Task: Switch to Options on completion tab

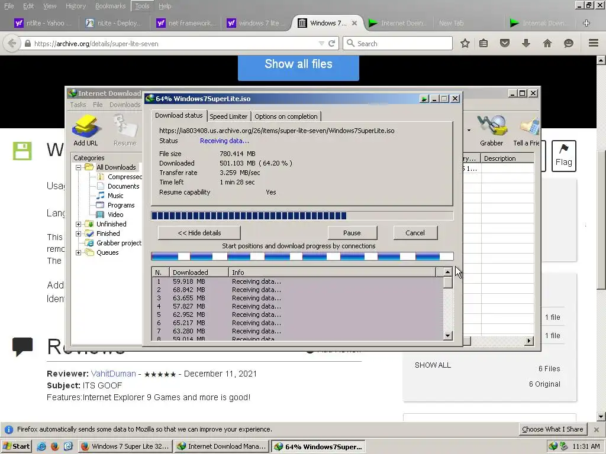Action: pyautogui.click(x=286, y=116)
